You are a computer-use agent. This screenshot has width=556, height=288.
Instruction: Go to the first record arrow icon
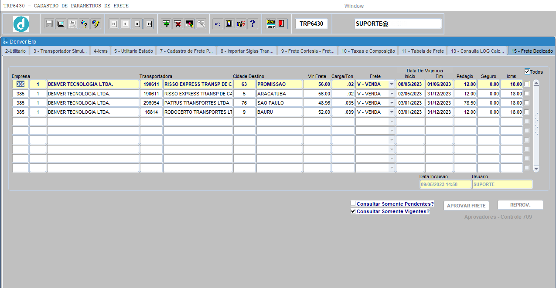114,24
